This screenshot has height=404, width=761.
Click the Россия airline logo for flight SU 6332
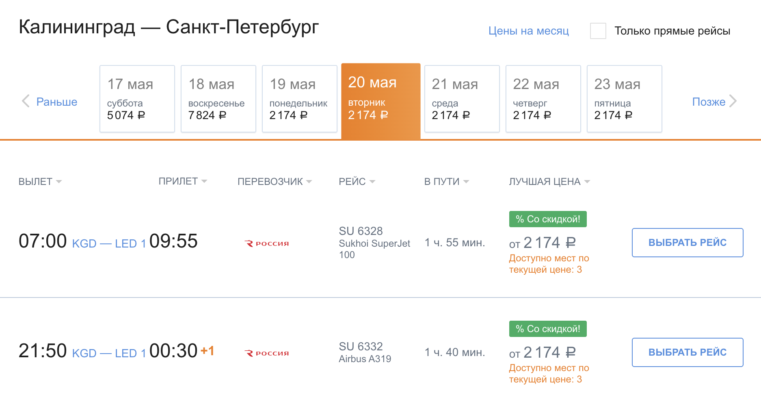(x=266, y=353)
